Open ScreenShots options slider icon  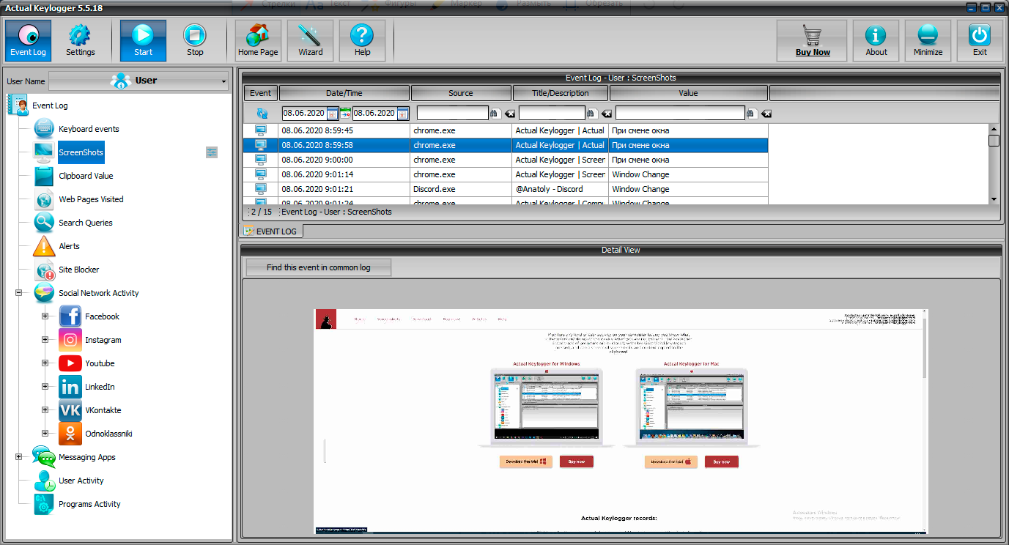coord(212,152)
